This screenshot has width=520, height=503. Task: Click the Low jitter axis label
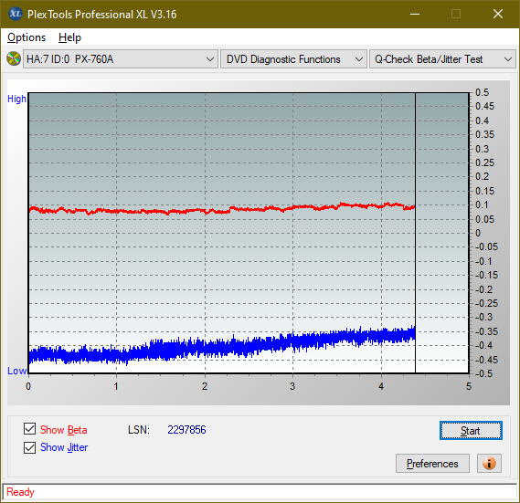pyautogui.click(x=17, y=371)
